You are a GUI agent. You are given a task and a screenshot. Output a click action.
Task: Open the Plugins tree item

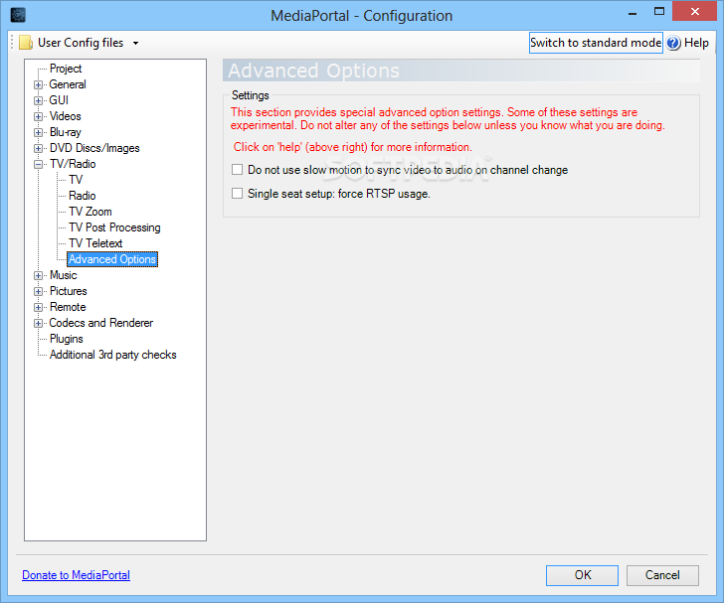tap(67, 339)
